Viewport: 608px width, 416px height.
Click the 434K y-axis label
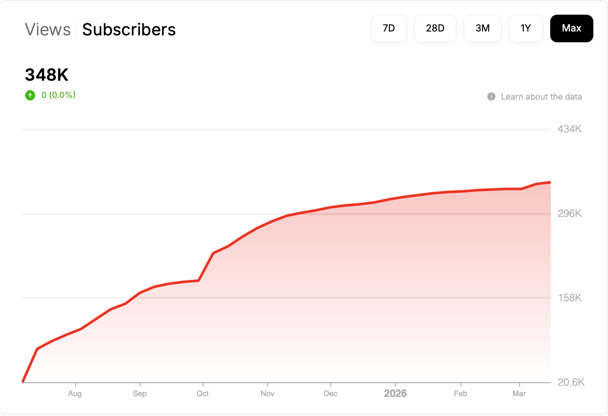pos(569,129)
